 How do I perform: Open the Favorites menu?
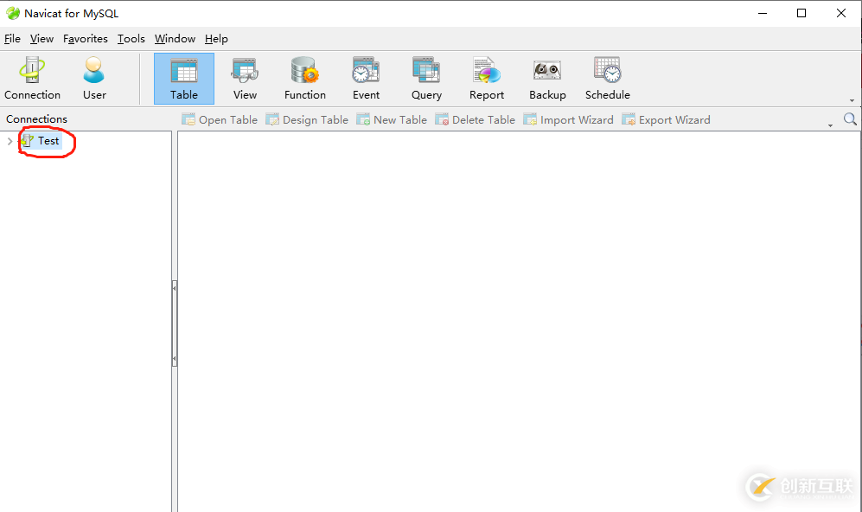click(86, 39)
